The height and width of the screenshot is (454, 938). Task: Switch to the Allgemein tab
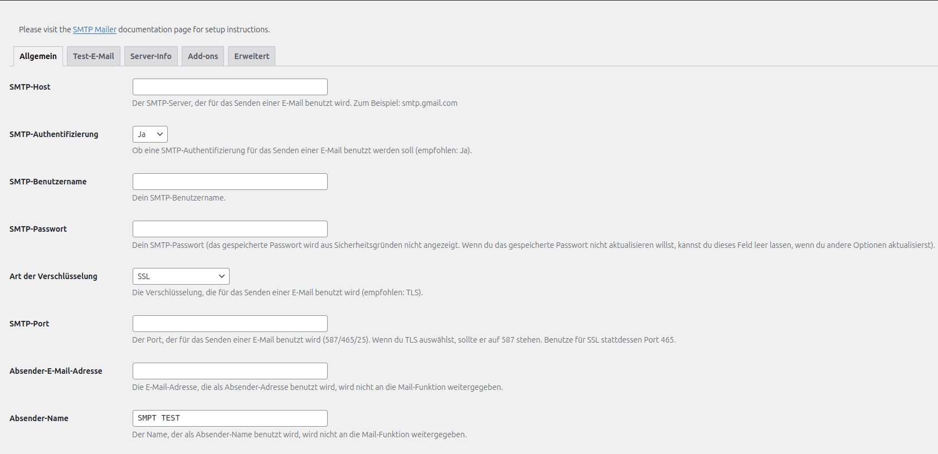[x=38, y=56]
